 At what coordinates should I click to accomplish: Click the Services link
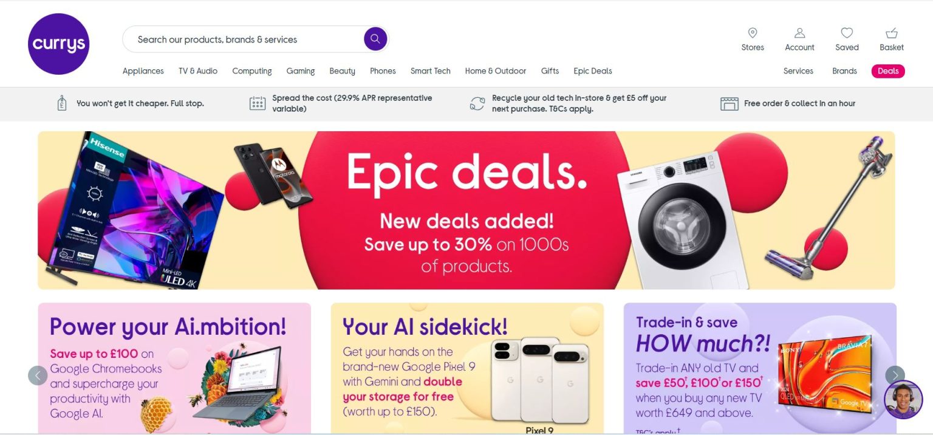[798, 71]
